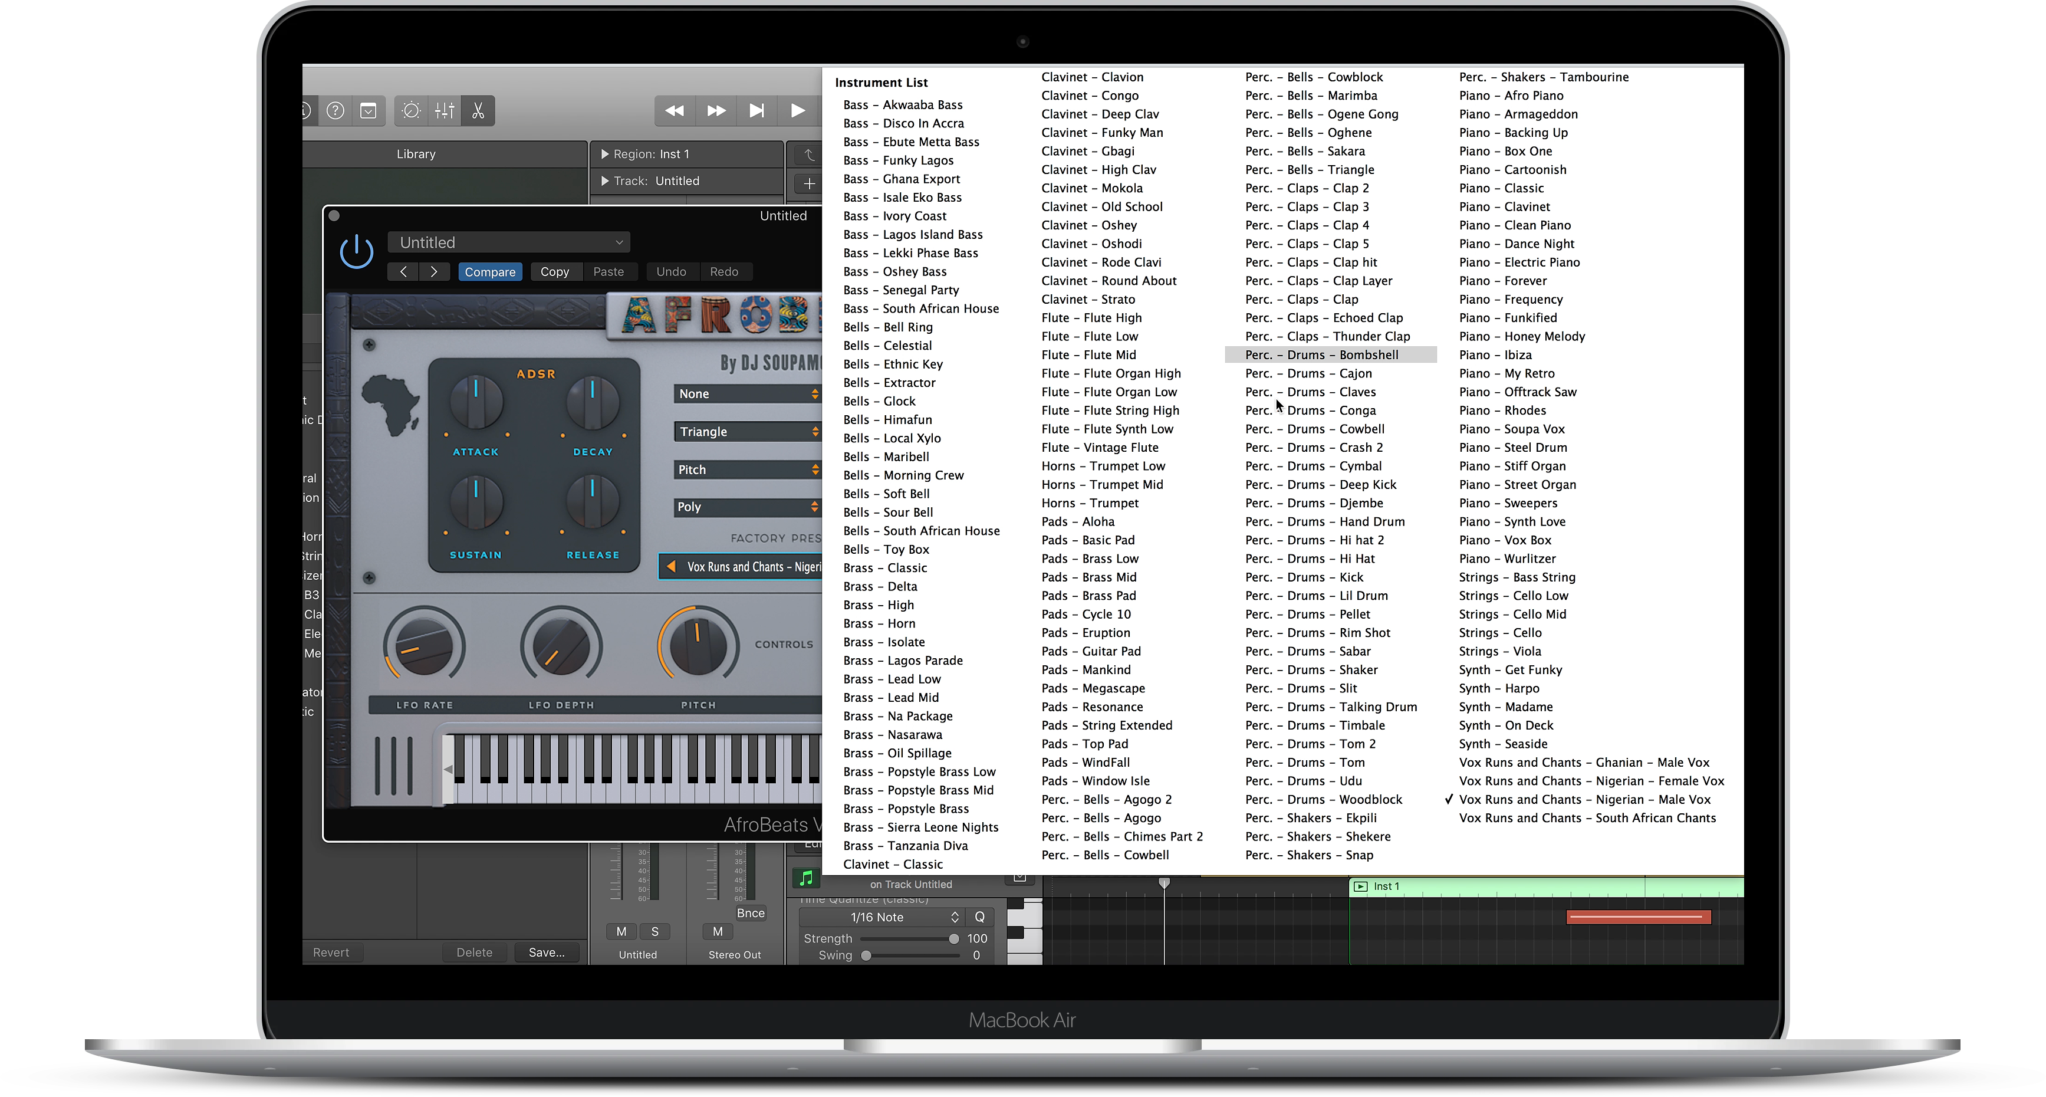The height and width of the screenshot is (1097, 2046).
Task: Open the Untitled preset dropdown
Action: coord(509,242)
